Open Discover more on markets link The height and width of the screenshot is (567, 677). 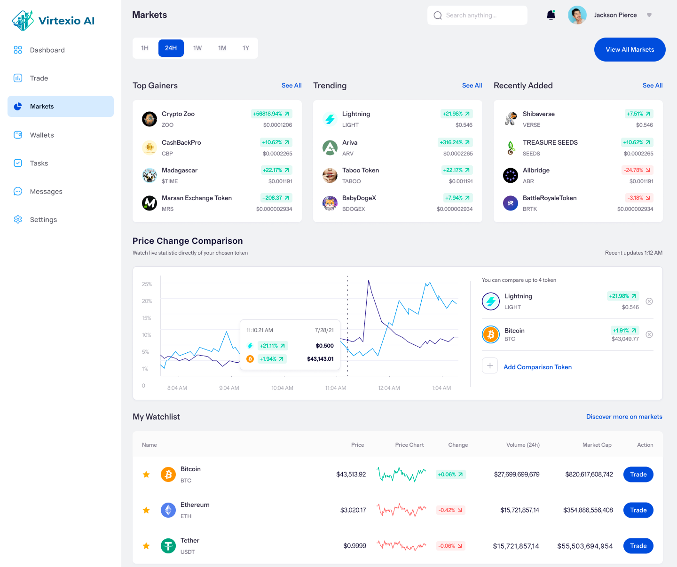coord(624,417)
